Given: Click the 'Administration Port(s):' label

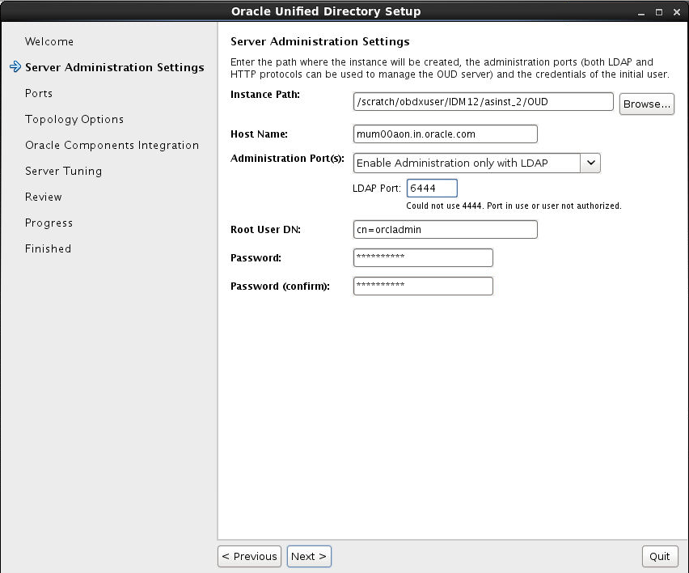Looking at the screenshot, I should coord(287,159).
